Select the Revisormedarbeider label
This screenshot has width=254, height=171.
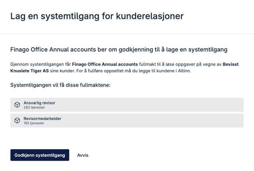42,118
